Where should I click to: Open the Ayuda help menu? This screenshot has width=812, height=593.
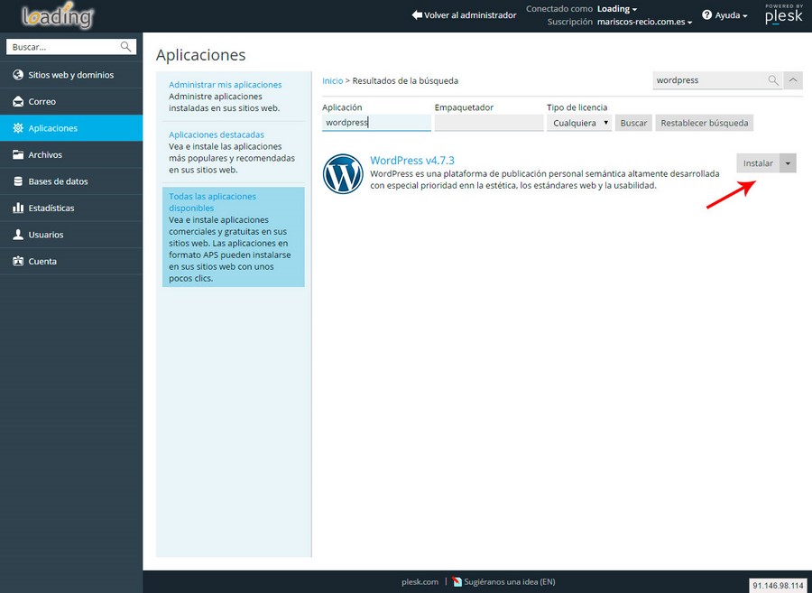click(x=725, y=15)
